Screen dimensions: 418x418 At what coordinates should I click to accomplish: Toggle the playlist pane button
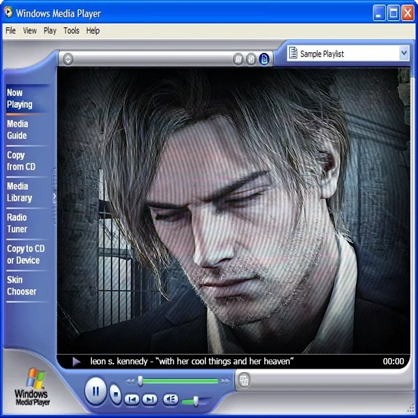point(264,59)
